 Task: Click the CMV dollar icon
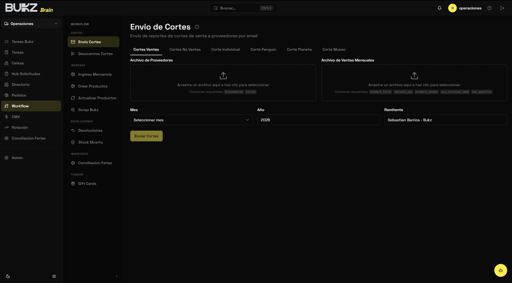pos(6,117)
